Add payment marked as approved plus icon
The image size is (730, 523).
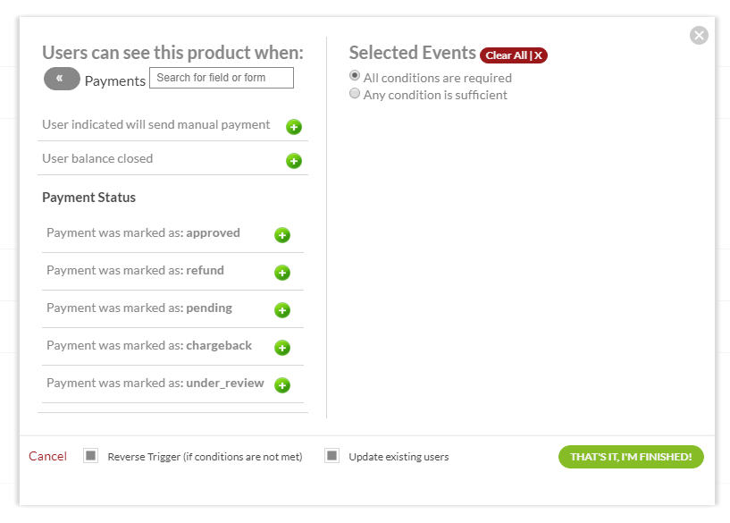(x=282, y=235)
